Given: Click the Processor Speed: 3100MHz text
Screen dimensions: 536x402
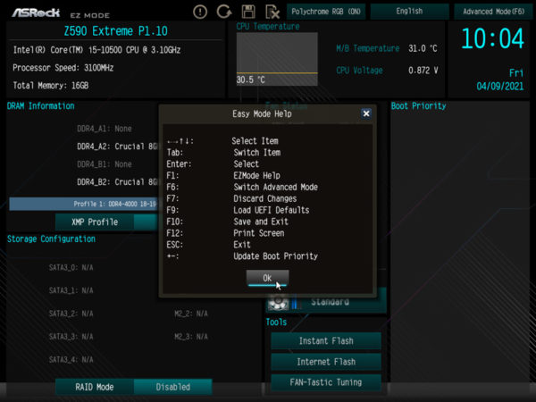Looking at the screenshot, I should [x=63, y=68].
